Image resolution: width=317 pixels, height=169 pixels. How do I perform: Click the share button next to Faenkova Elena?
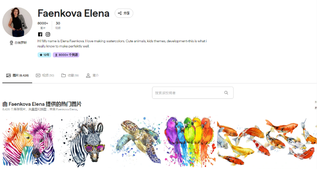pyautogui.click(x=124, y=13)
